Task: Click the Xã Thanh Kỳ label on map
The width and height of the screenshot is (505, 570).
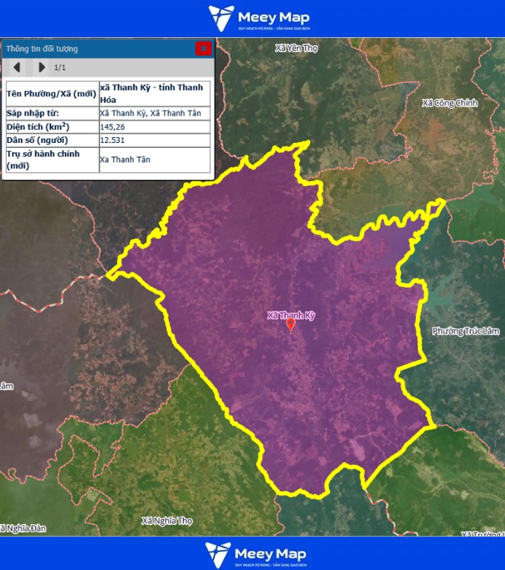Action: click(290, 316)
